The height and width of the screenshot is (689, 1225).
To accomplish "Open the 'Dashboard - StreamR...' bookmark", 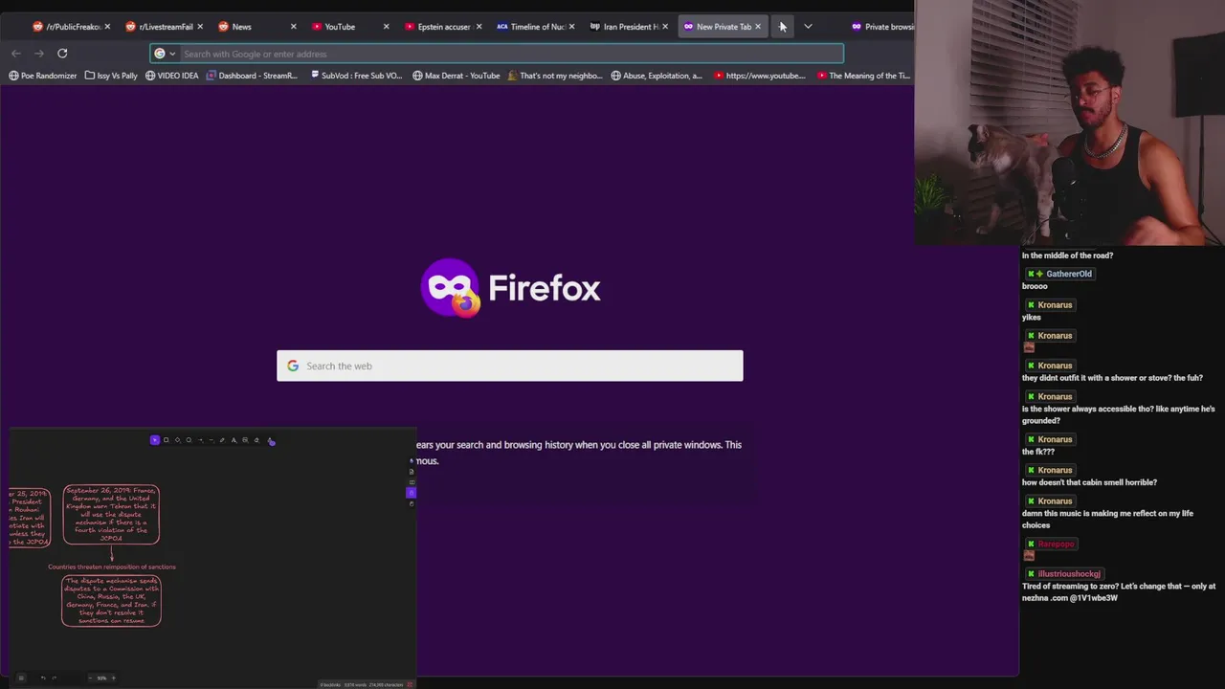I will click(x=253, y=76).
